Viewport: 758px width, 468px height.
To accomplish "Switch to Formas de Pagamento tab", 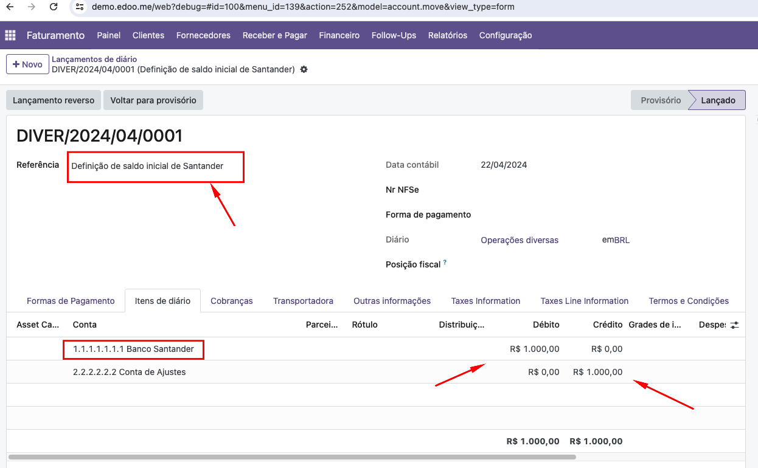I will (x=71, y=301).
